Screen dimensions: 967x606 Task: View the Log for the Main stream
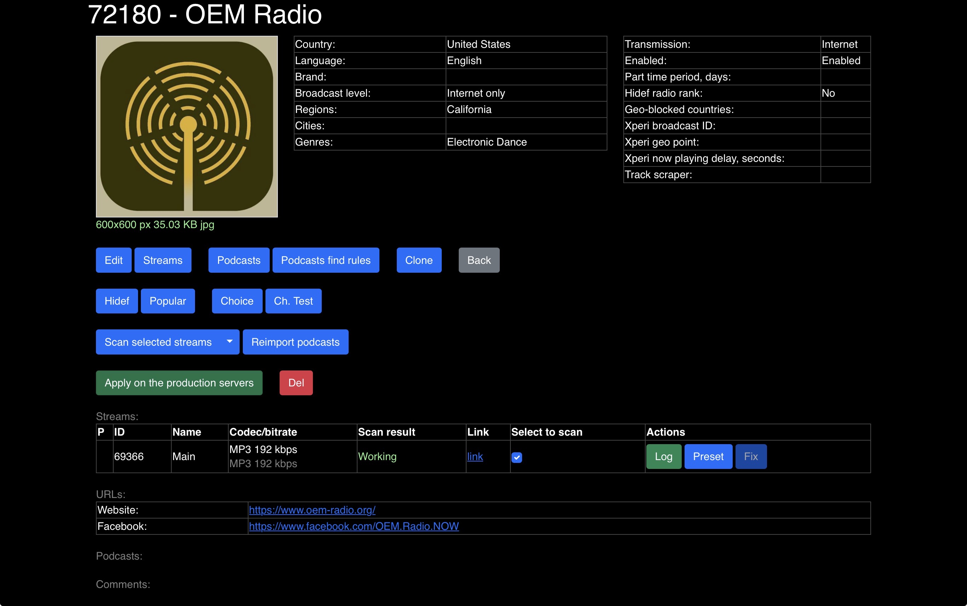click(x=663, y=457)
